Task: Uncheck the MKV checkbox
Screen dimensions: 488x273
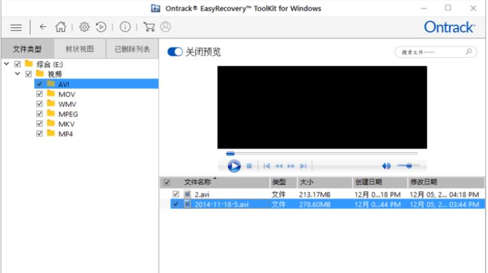Action: pyautogui.click(x=39, y=124)
